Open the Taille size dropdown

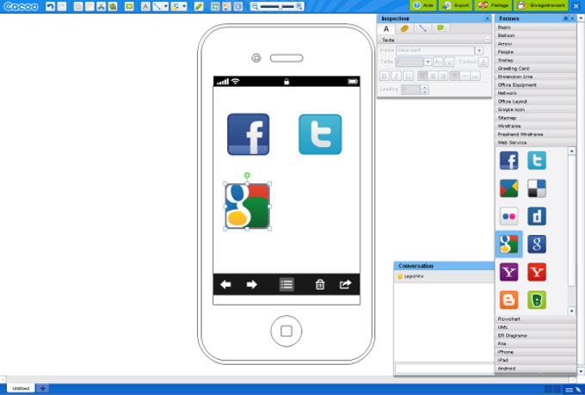pos(428,62)
